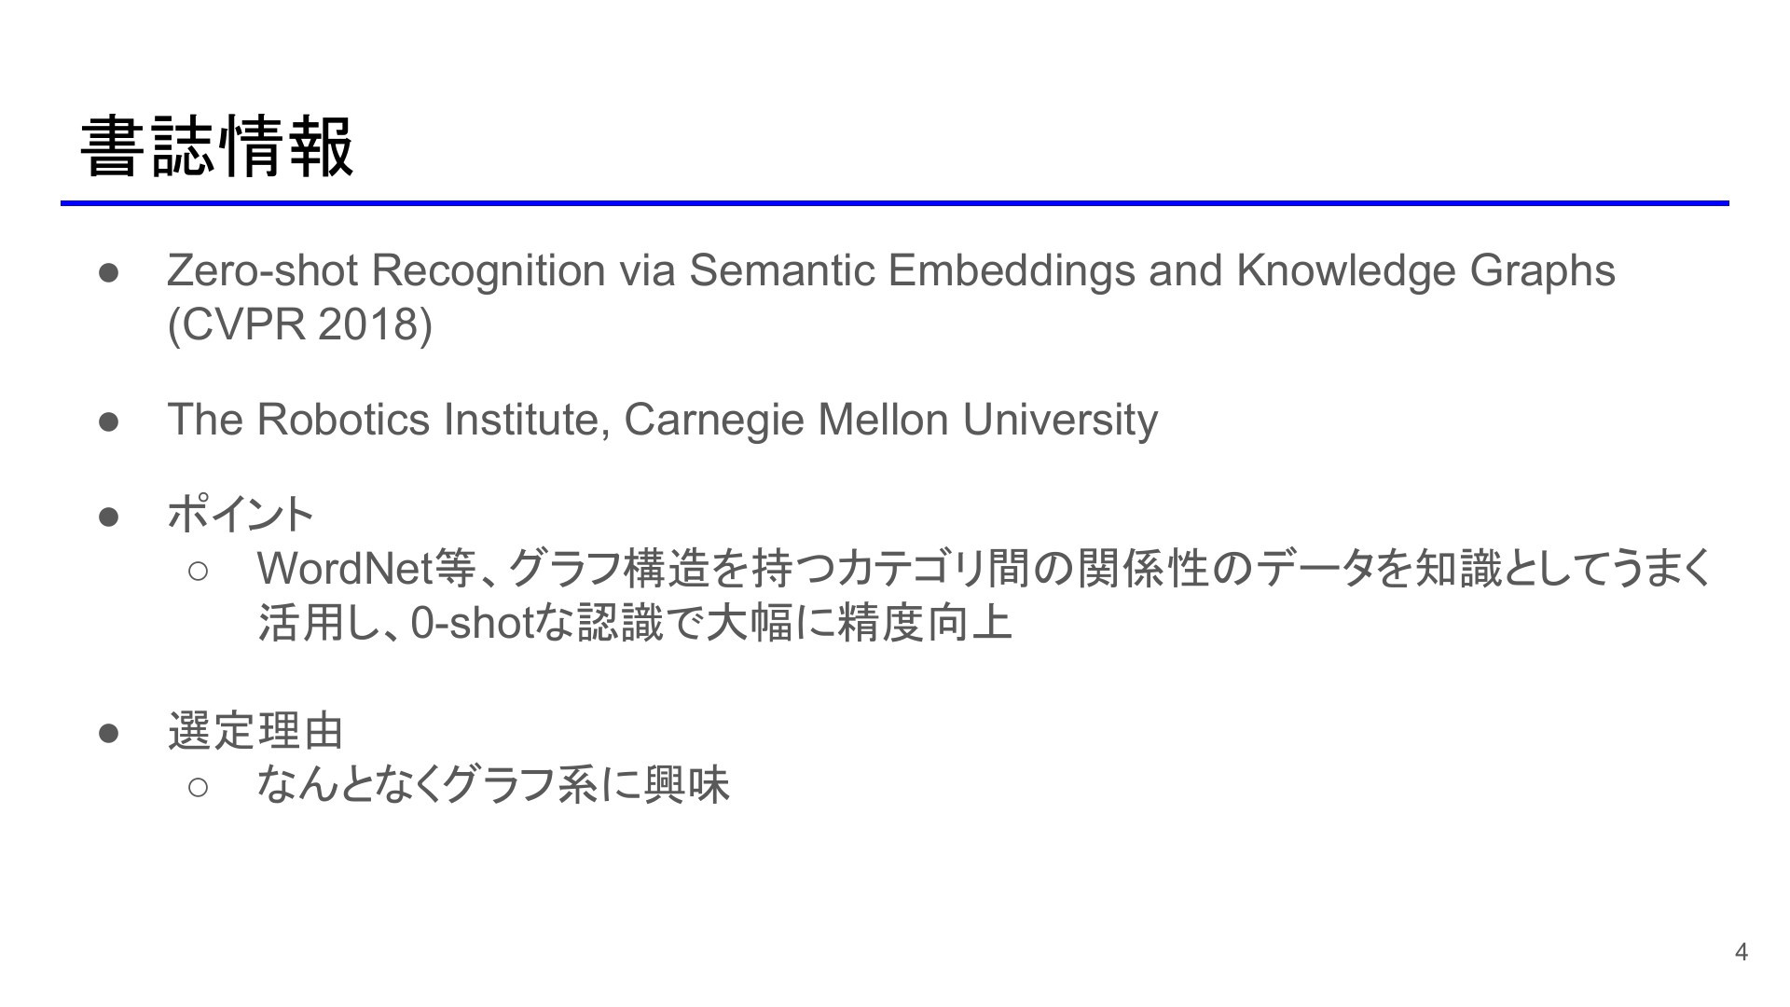Click the slide page number 4

click(1741, 952)
